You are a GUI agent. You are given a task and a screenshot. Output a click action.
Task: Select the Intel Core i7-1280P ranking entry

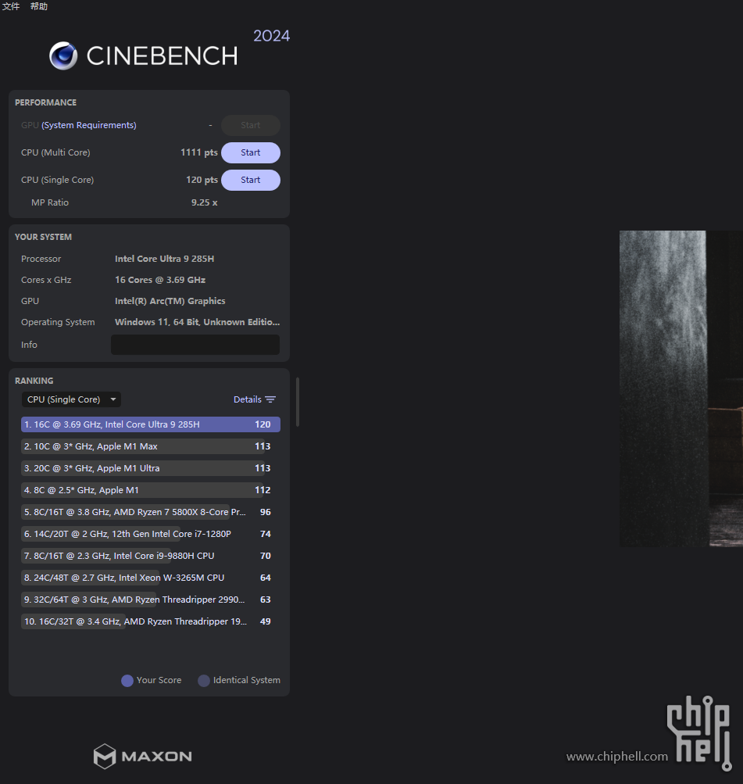pyautogui.click(x=151, y=534)
